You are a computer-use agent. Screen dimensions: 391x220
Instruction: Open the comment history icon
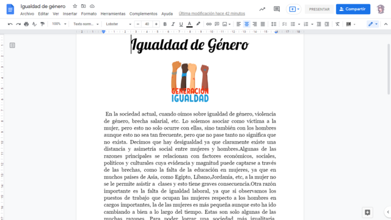tap(277, 9)
